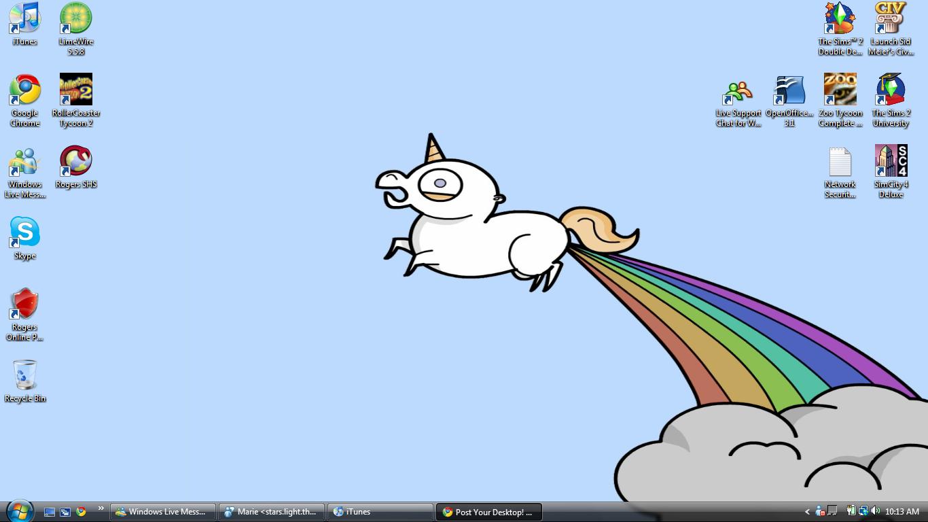Launch SimCity 4 Deluxe shortcut
928x522 pixels.
click(x=891, y=162)
